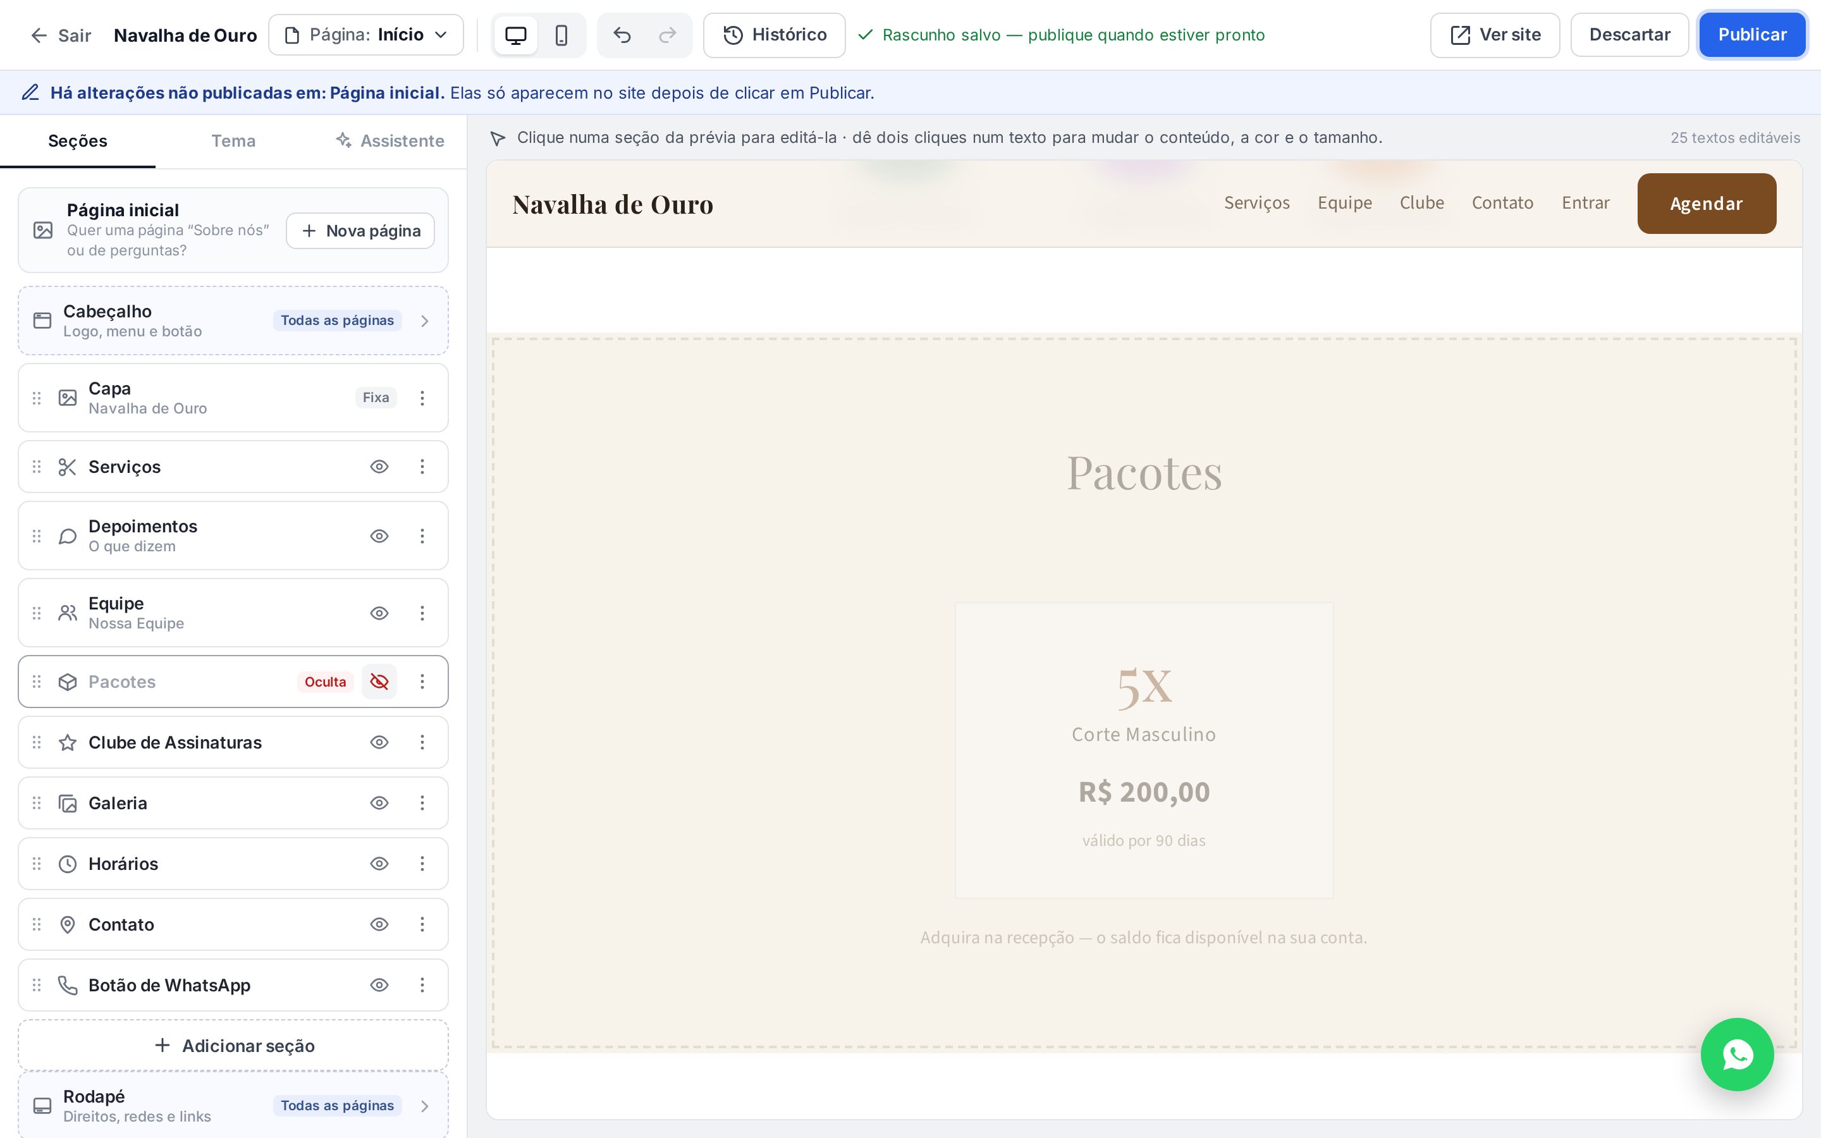Open the Histórico panel

[x=775, y=35]
